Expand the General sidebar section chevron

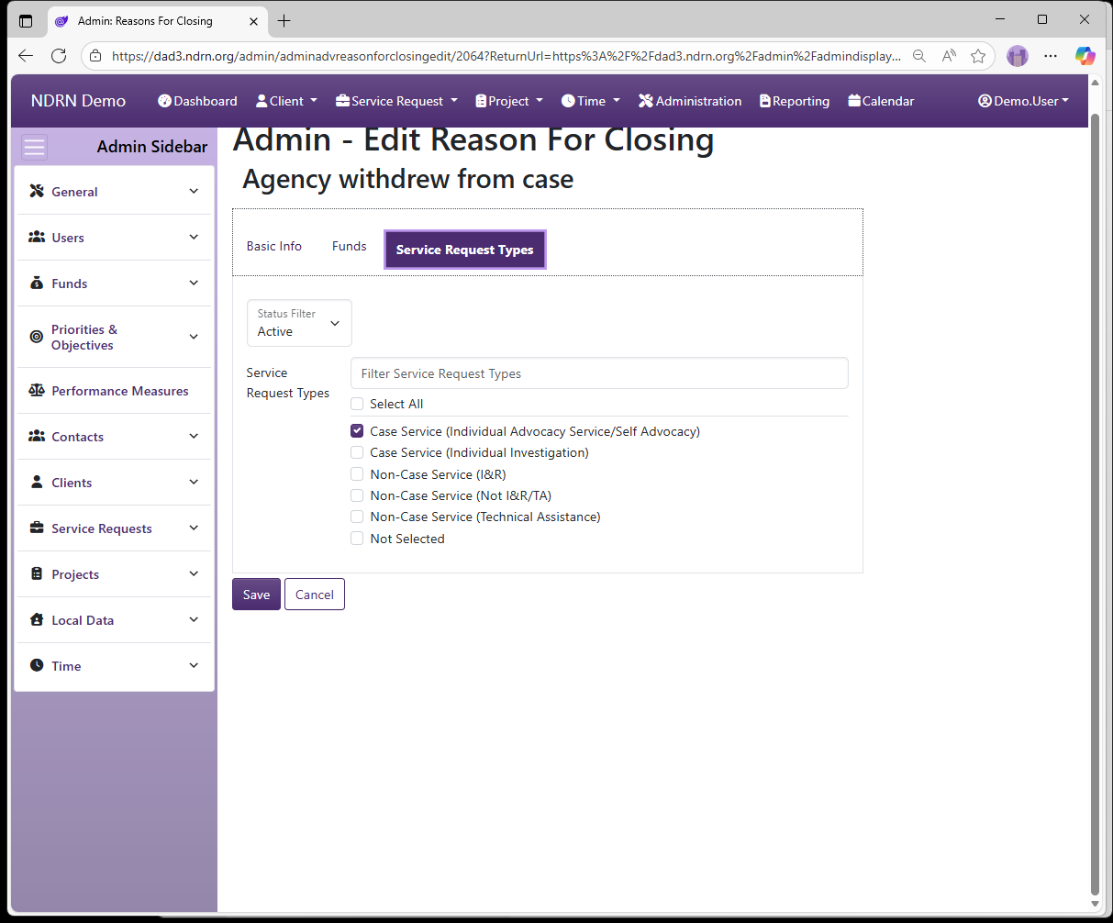tap(194, 191)
